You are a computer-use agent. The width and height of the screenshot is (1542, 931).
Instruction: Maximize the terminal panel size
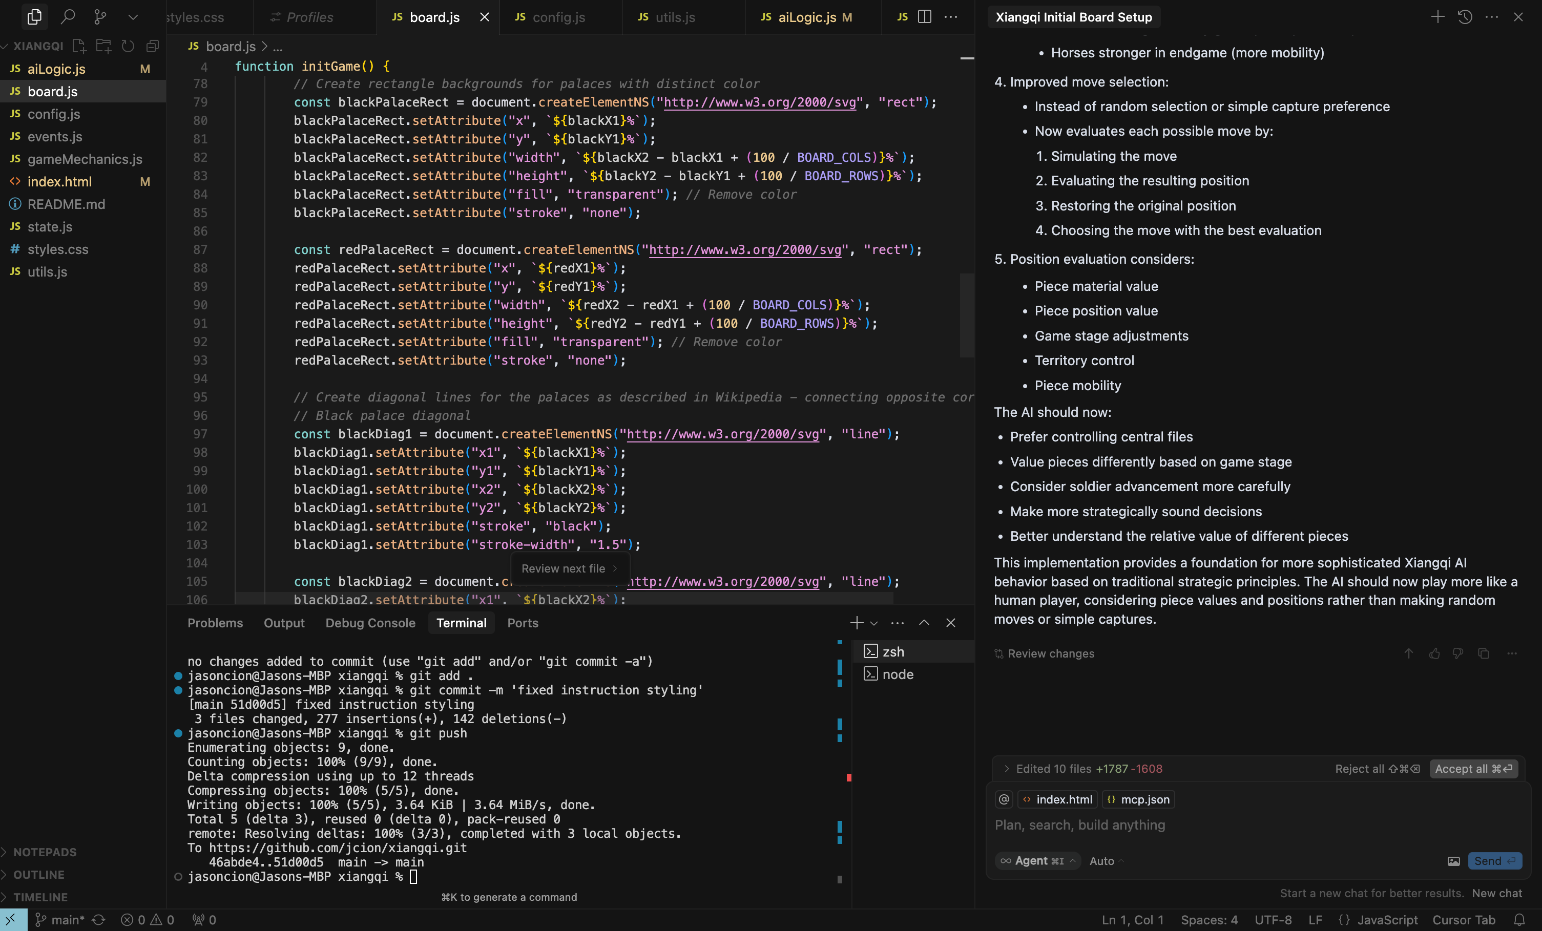[924, 623]
